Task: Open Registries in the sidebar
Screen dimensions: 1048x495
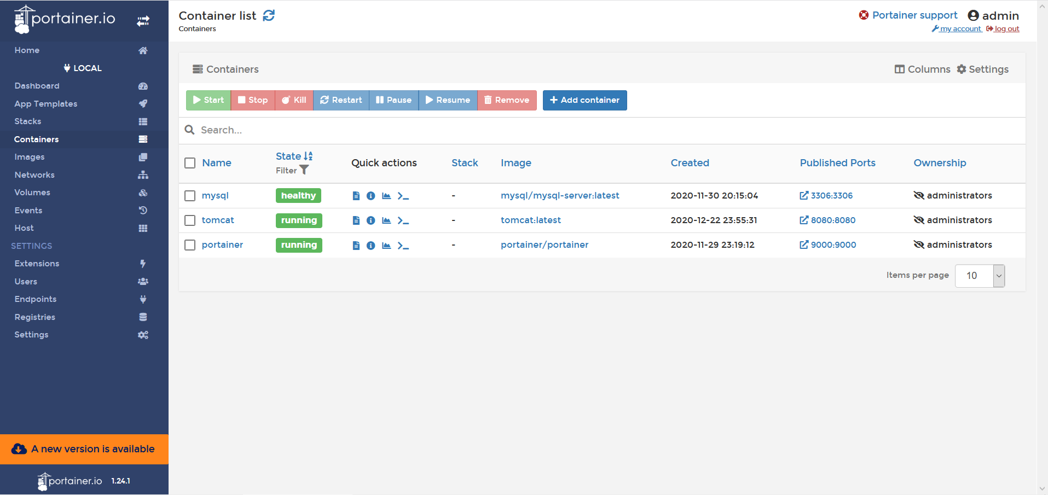Action: click(34, 317)
